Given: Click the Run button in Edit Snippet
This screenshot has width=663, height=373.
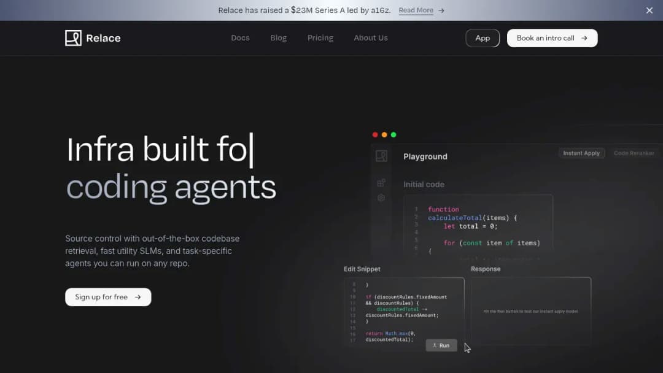Looking at the screenshot, I should [x=441, y=345].
